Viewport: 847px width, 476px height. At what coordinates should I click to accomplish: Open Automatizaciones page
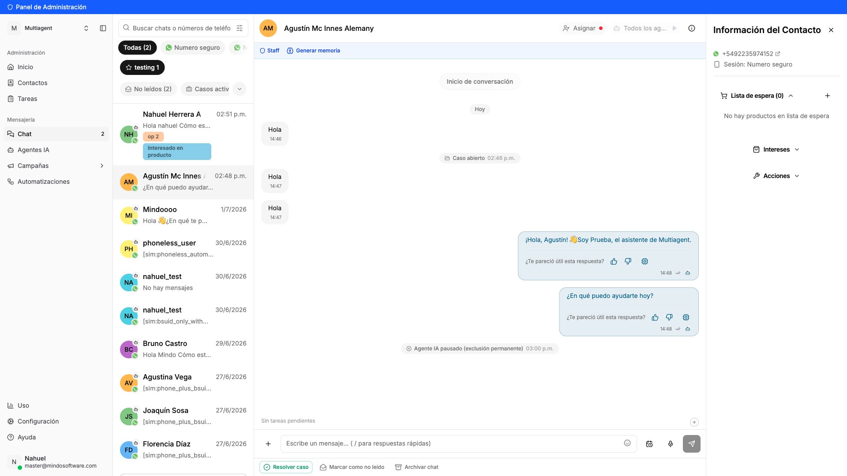pyautogui.click(x=56, y=182)
